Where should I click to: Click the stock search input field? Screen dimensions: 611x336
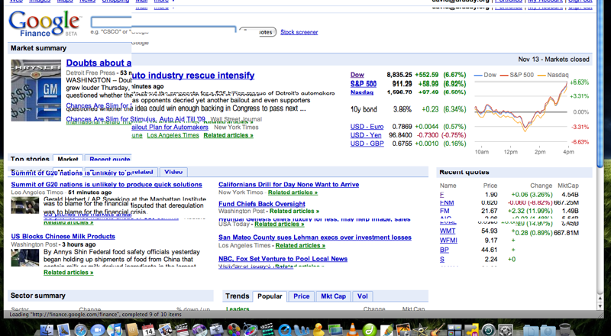point(163,24)
